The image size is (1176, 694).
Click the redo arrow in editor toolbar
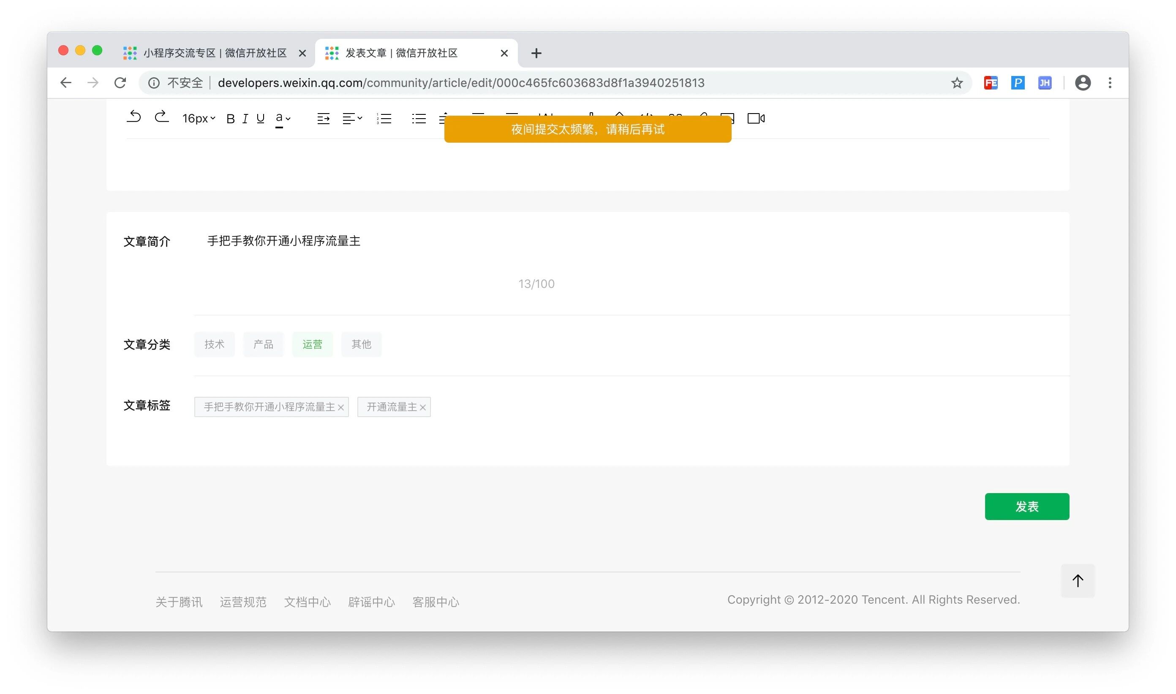[x=161, y=117]
